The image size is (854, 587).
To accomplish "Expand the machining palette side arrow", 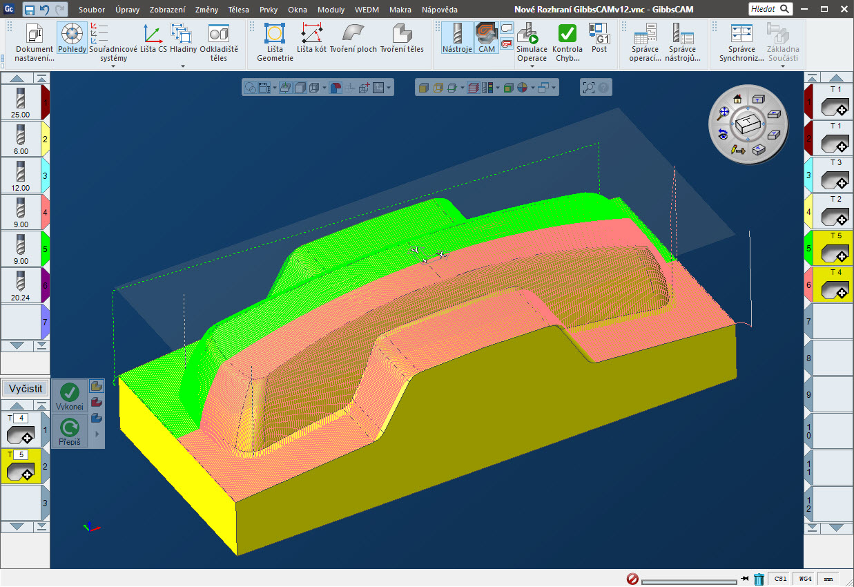I will coord(96,434).
